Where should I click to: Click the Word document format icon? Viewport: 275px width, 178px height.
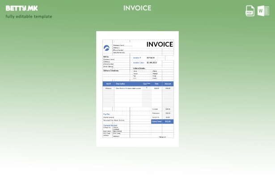click(x=263, y=11)
